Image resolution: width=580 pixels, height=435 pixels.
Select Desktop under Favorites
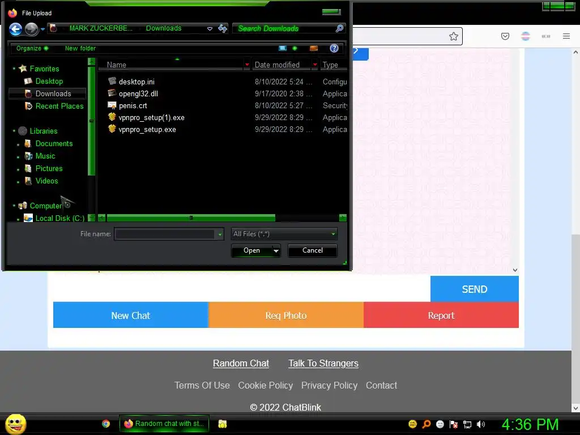(49, 81)
